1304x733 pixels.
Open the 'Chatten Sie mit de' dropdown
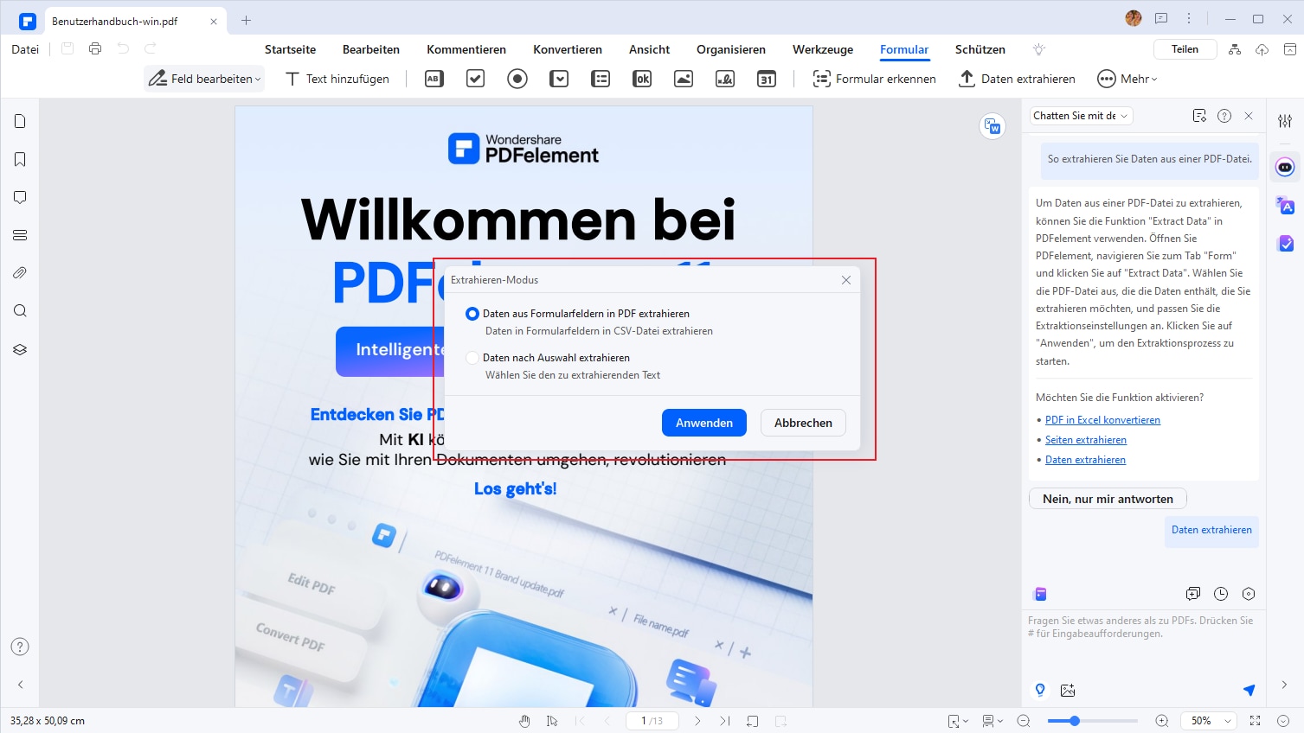pyautogui.click(x=1081, y=116)
